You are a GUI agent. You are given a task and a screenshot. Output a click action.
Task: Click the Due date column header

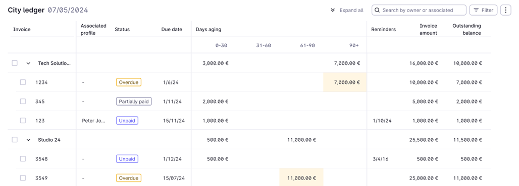[x=172, y=29]
